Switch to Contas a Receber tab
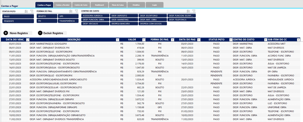Viewport: 303px width, 122px height. click(63, 5)
